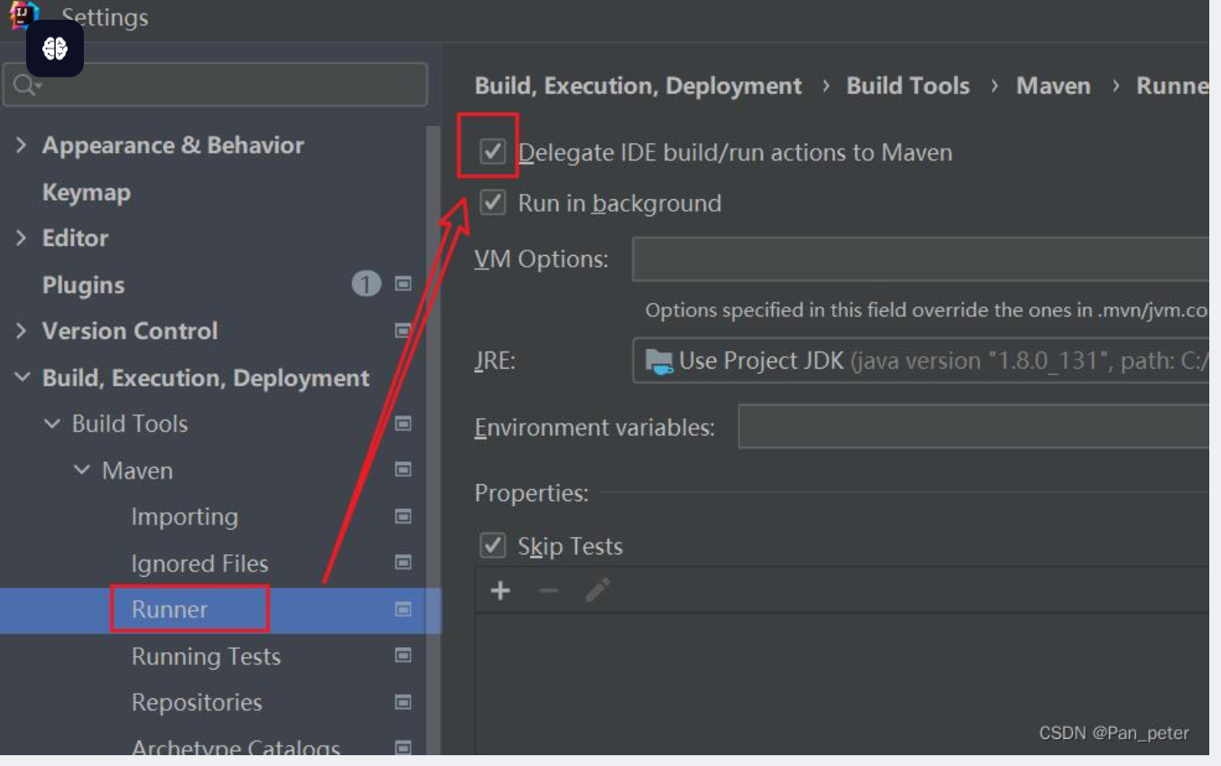1221x766 pixels.
Task: Open the Running Tests settings page
Action: coord(206,657)
